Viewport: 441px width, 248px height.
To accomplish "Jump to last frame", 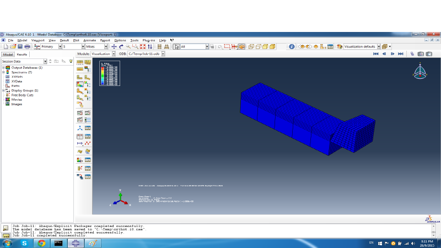I will [x=401, y=54].
